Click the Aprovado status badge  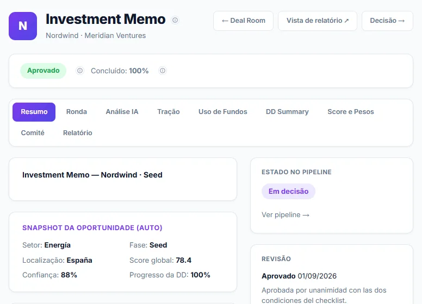point(43,71)
